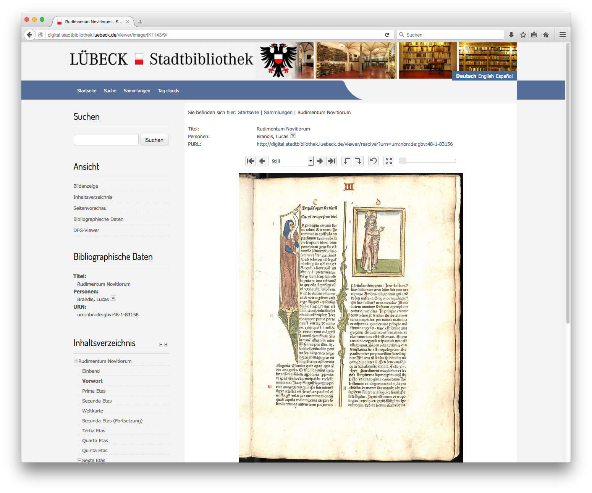
Task: Switch language to Español
Action: pos(504,76)
